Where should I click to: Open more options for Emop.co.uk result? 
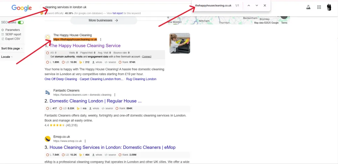[85, 141]
